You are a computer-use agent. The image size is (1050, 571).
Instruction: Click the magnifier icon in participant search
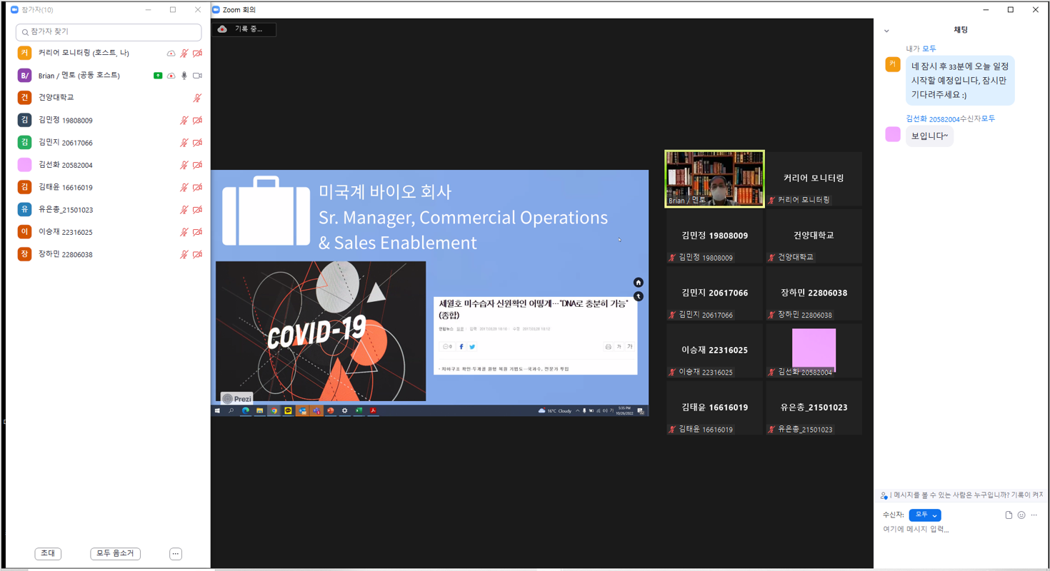[25, 32]
